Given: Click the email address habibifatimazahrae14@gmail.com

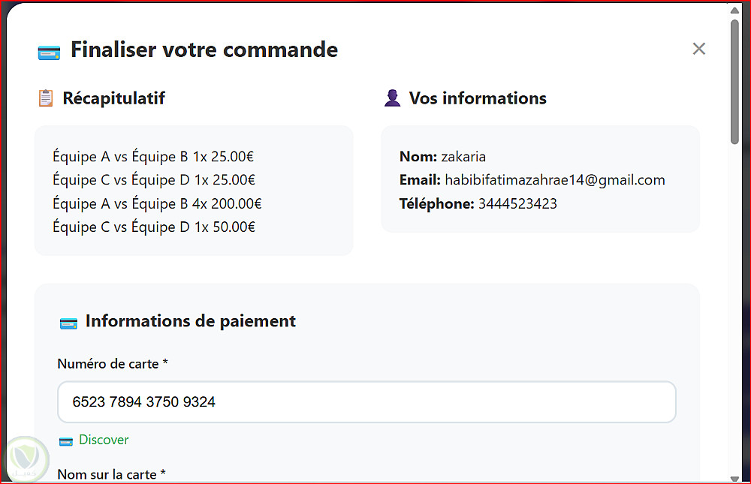Looking at the screenshot, I should (x=554, y=180).
